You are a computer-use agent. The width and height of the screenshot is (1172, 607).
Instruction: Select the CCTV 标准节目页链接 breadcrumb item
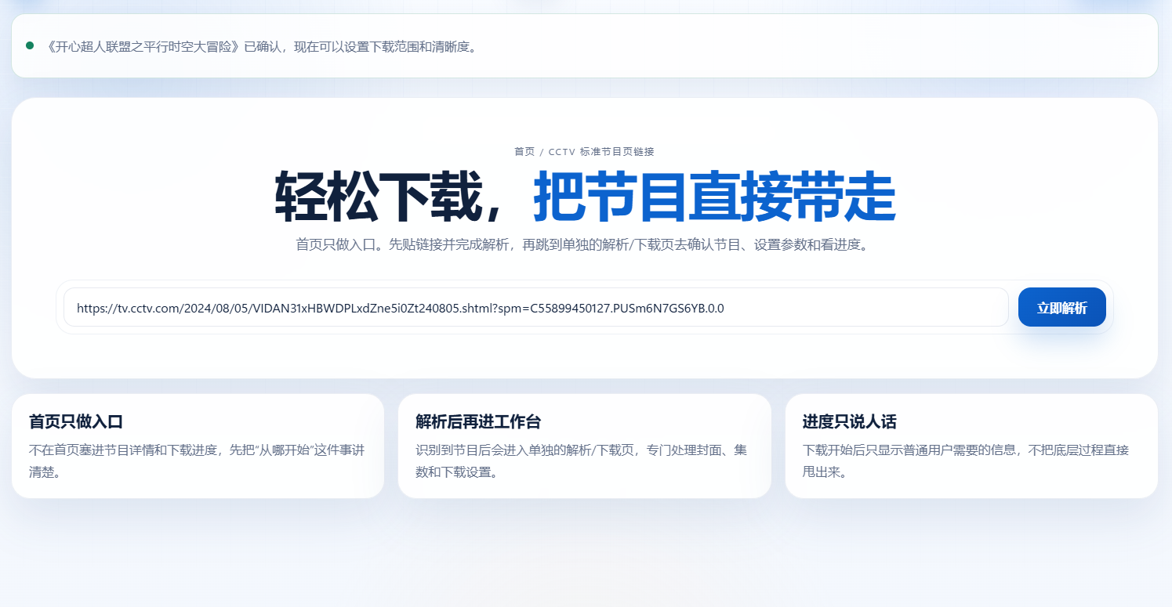click(601, 152)
